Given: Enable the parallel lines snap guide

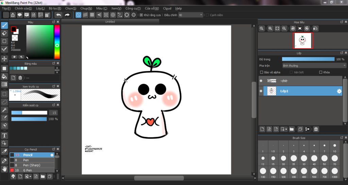Looking at the screenshot, I should 85,15.
